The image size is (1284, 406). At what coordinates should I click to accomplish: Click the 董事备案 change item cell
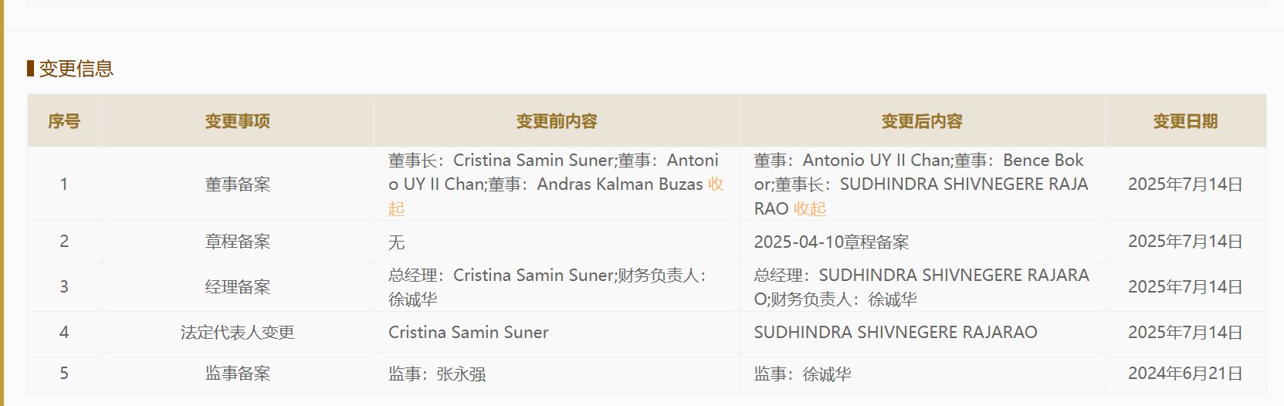click(x=237, y=184)
